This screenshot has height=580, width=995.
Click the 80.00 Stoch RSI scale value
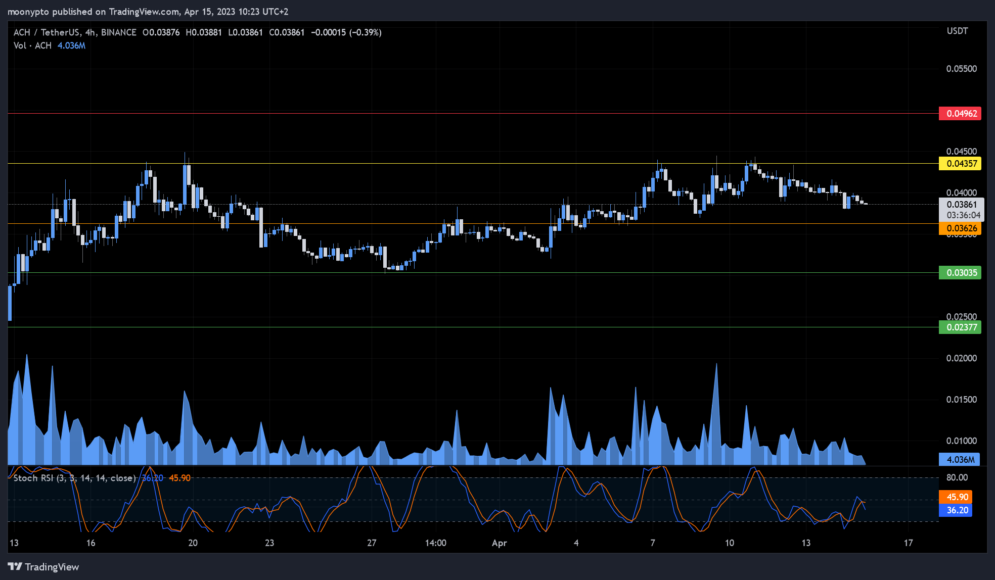click(957, 477)
